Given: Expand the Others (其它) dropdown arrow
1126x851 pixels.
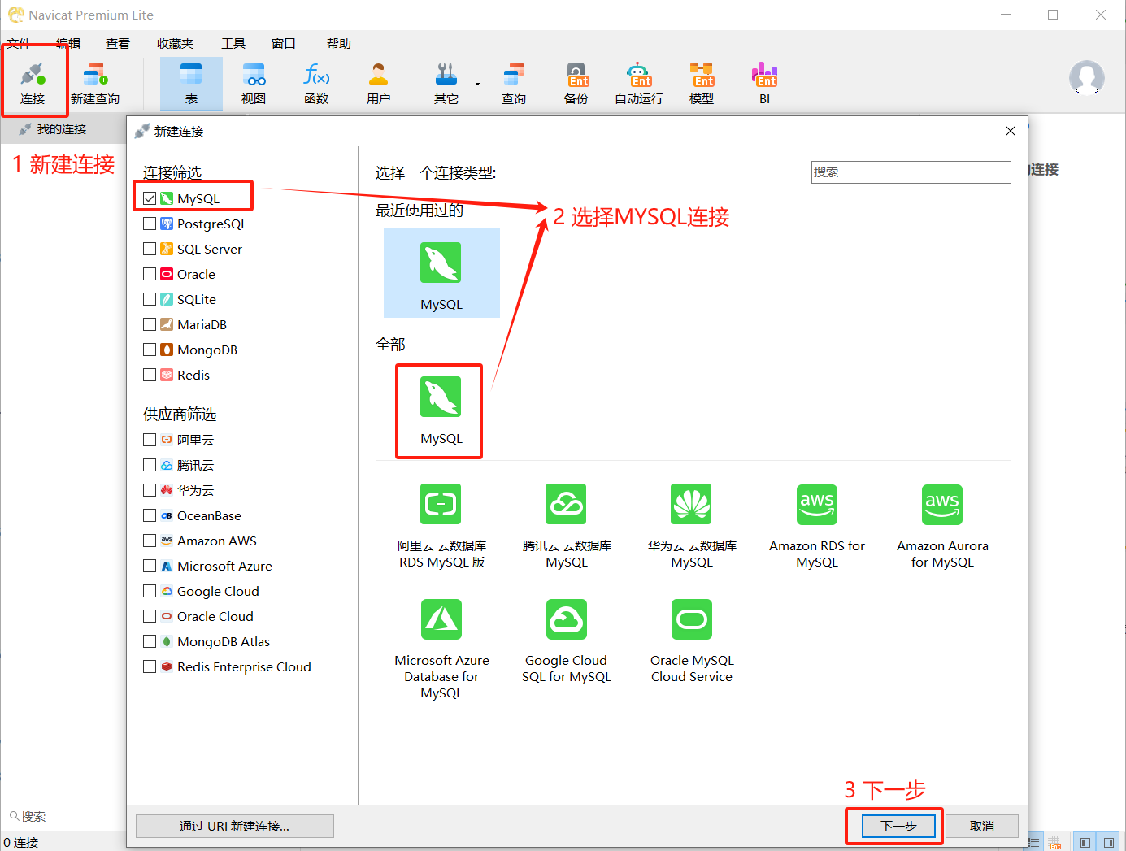Looking at the screenshot, I should coord(477,84).
